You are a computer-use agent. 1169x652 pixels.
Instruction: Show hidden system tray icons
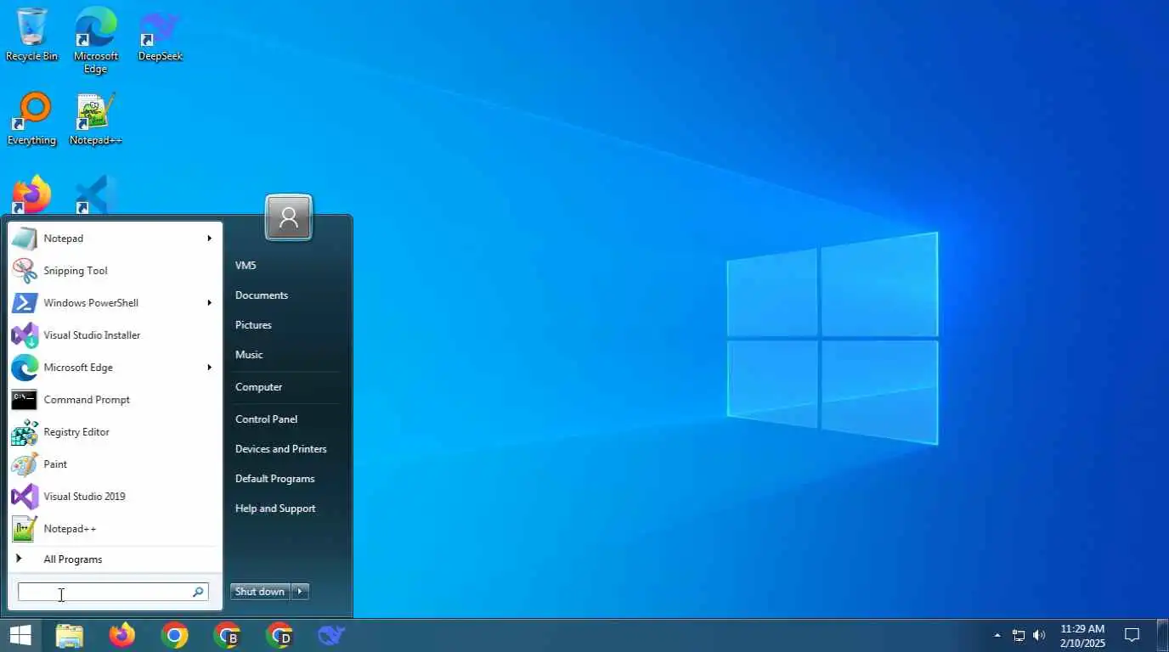(x=997, y=635)
